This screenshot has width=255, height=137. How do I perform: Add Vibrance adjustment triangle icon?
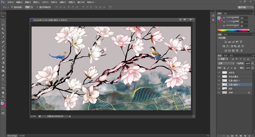tap(241, 42)
